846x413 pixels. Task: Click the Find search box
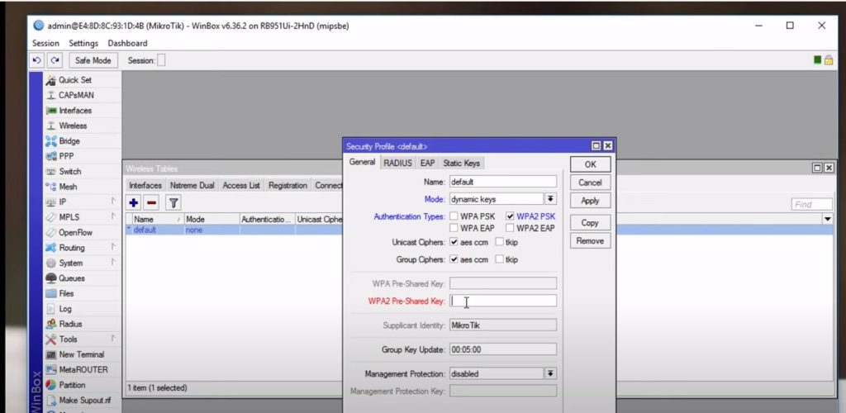(811, 204)
